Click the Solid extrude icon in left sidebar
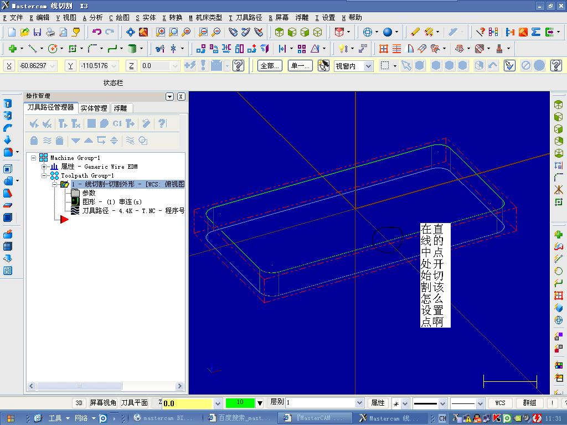 (x=8, y=103)
